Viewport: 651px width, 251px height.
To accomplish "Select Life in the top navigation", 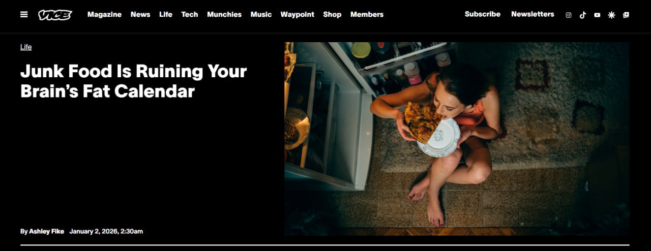I will (166, 14).
